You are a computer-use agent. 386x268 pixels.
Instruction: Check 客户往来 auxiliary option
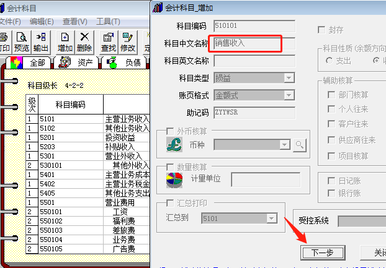click(331, 124)
